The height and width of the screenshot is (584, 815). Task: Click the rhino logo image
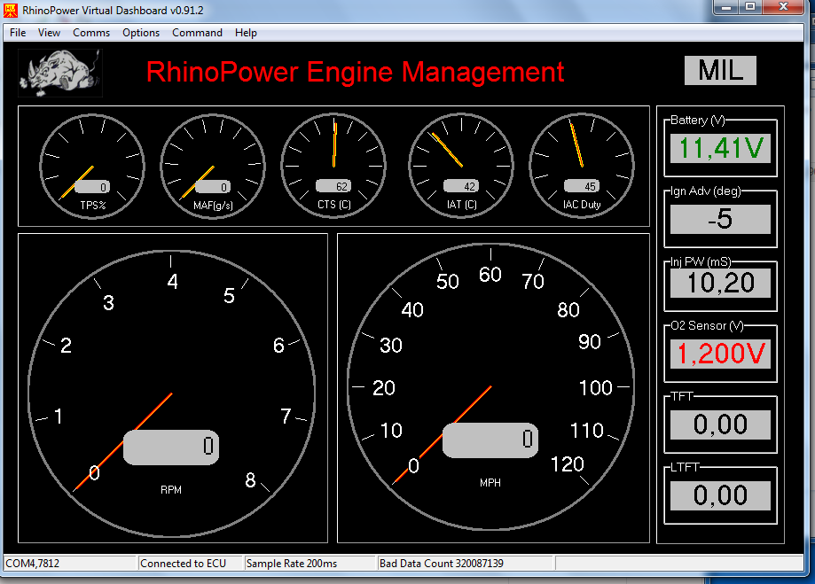(x=60, y=73)
